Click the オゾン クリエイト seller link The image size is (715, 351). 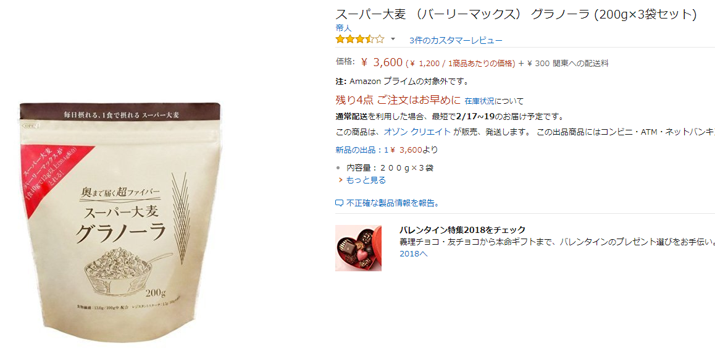[417, 132]
